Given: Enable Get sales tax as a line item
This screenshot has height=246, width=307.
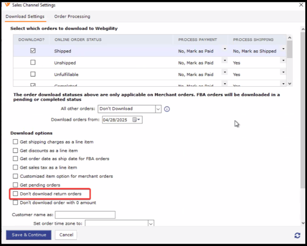Looking at the screenshot, I should pos(15,168).
